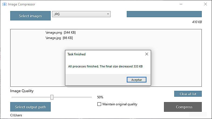The image size is (212, 119).
Task: Click the 410 KB total size label
Action: [x=197, y=22]
